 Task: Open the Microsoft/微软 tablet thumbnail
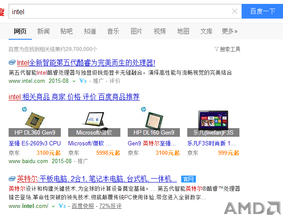click(x=94, y=122)
